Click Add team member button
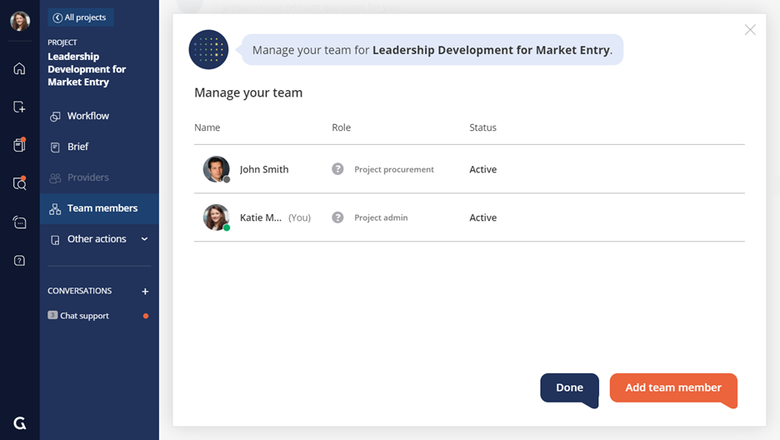The width and height of the screenshot is (780, 440). (672, 387)
